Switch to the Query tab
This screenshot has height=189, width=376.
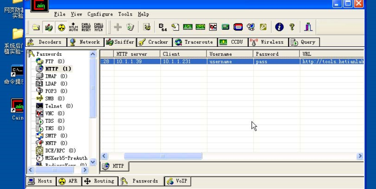coord(304,42)
